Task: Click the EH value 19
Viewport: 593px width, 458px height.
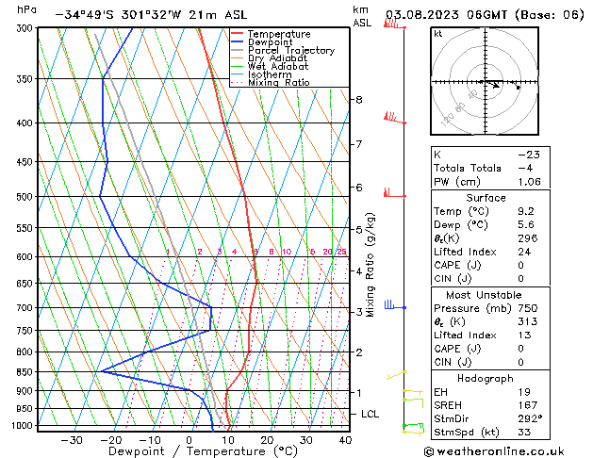Action: click(524, 392)
